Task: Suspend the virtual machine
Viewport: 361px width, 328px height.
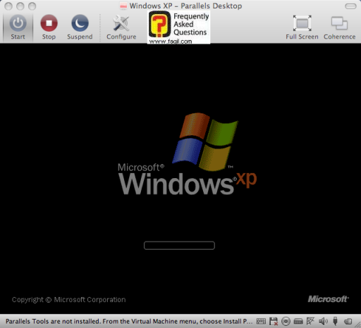Action: coord(80,27)
